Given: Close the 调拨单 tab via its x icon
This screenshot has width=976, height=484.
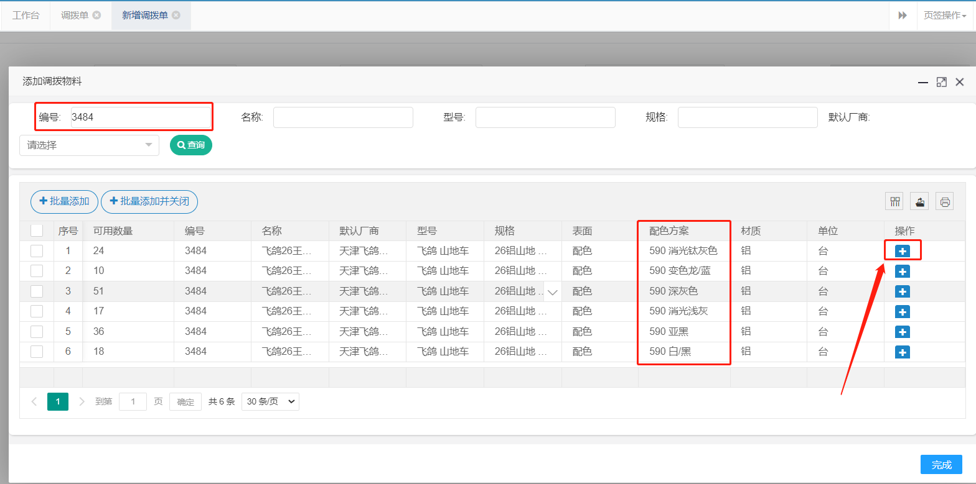Looking at the screenshot, I should [97, 16].
